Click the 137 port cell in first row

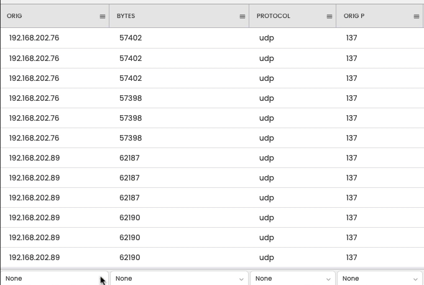(x=352, y=38)
